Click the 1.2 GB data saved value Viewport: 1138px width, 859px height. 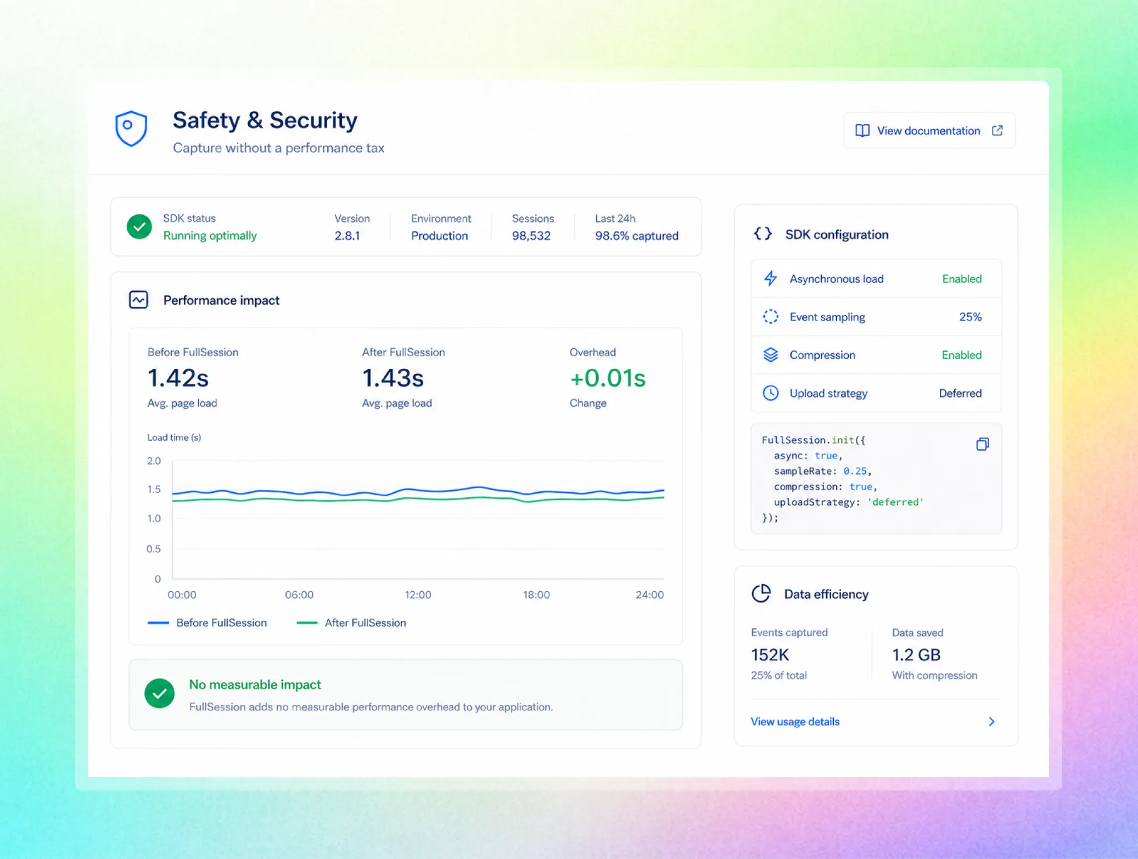tap(916, 655)
